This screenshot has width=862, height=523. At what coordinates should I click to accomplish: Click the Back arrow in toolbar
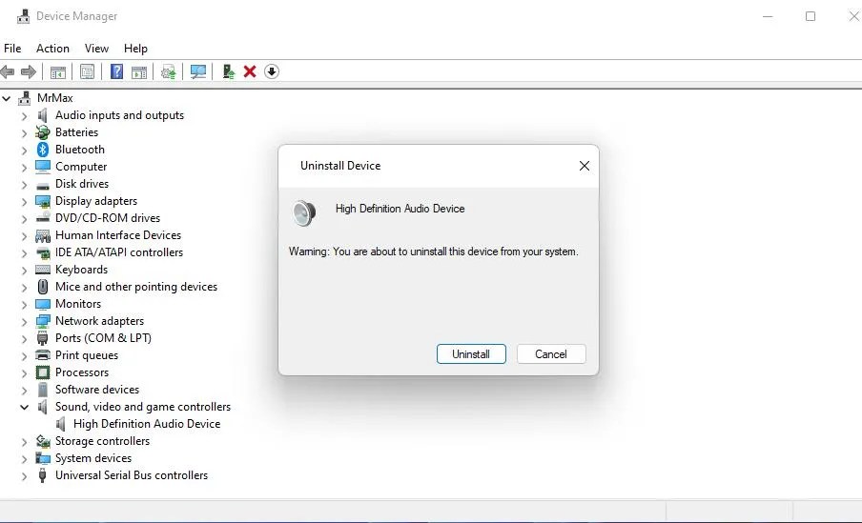(7, 71)
